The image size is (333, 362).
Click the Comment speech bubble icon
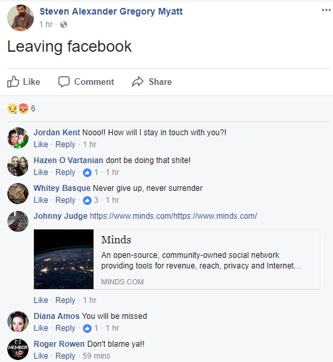pos(64,82)
